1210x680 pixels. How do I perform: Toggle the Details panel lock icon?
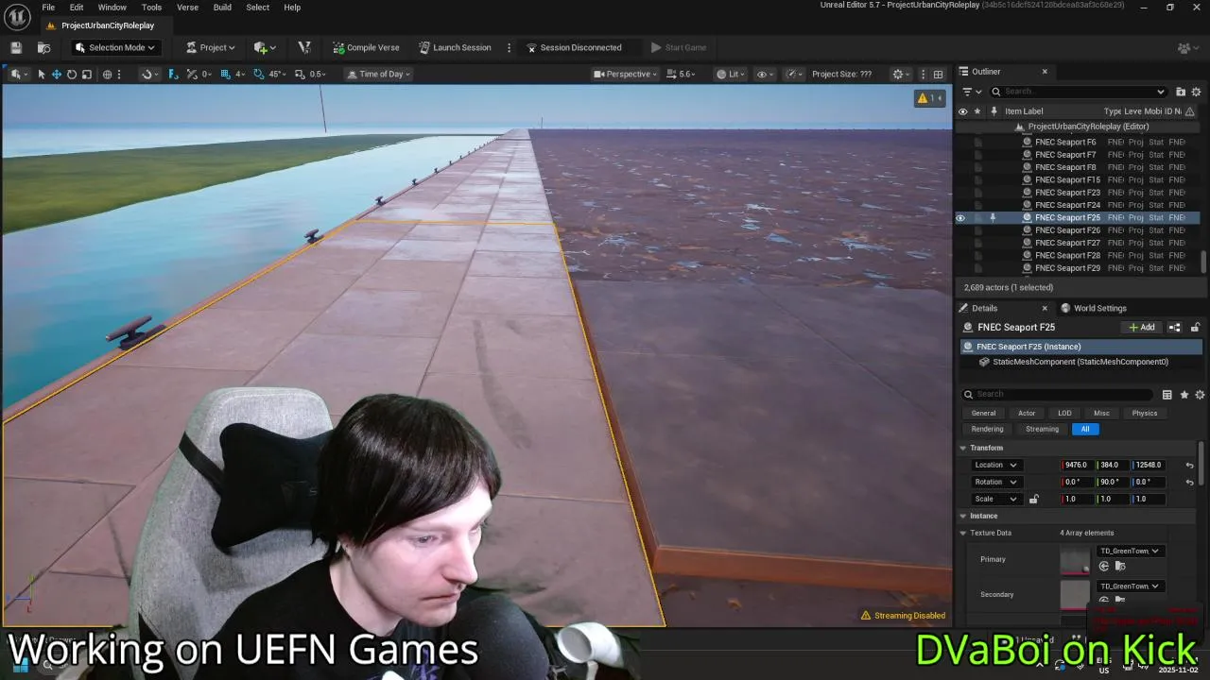coord(1195,328)
